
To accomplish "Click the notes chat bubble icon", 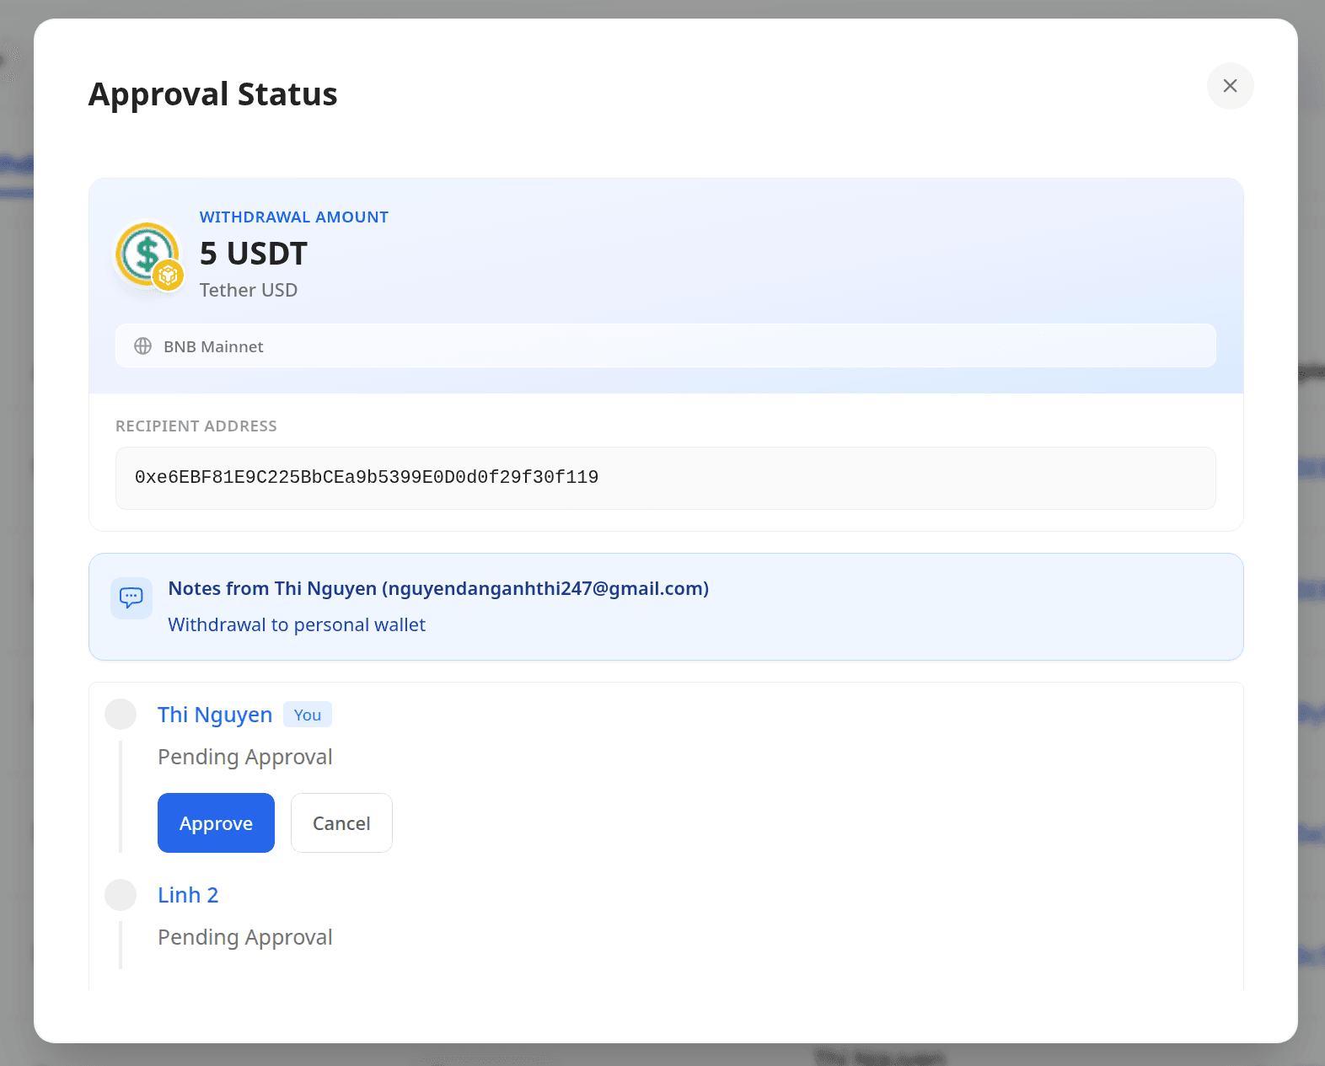I will point(131,597).
